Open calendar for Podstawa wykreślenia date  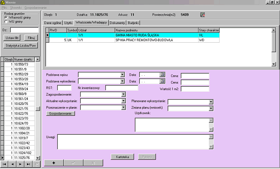162,81
